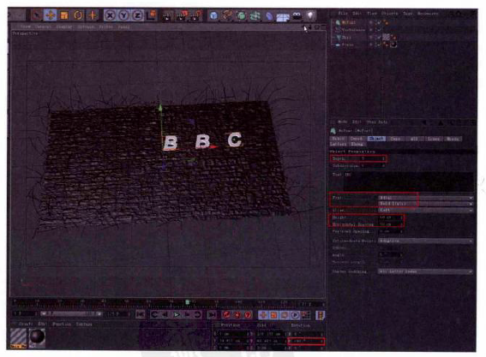The width and height of the screenshot is (486, 357).
Task: Switch to the Caps tab
Action: (x=395, y=139)
